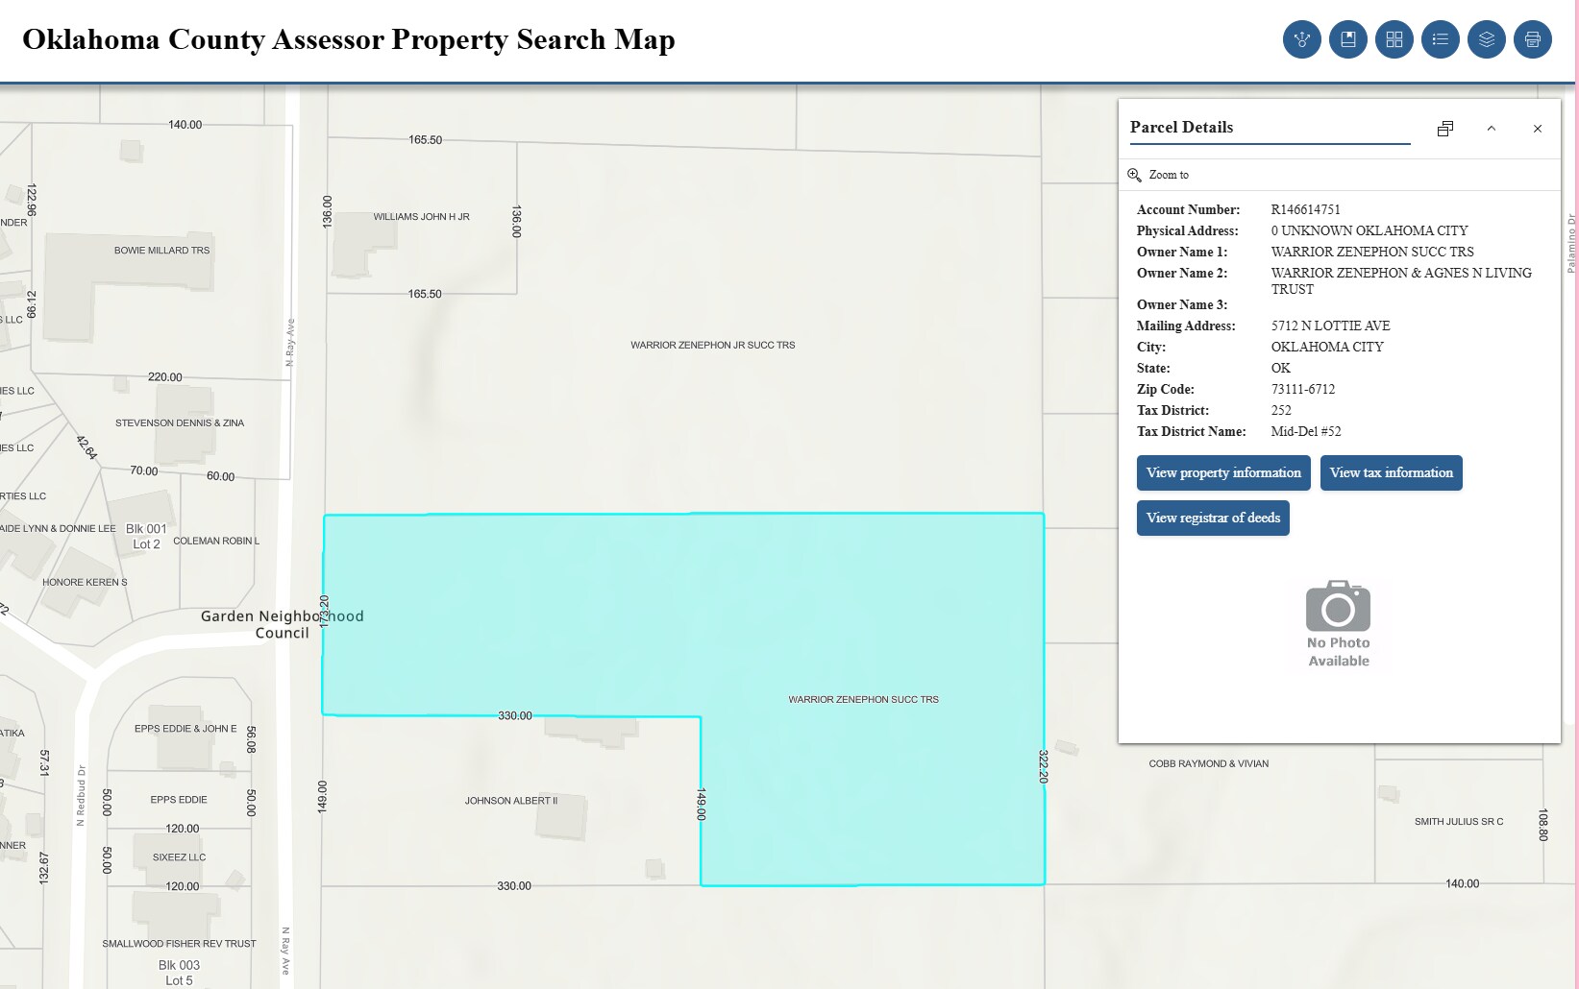Viewport: 1579px width, 989px height.
Task: Open View registrar of deeds
Action: coord(1213,518)
